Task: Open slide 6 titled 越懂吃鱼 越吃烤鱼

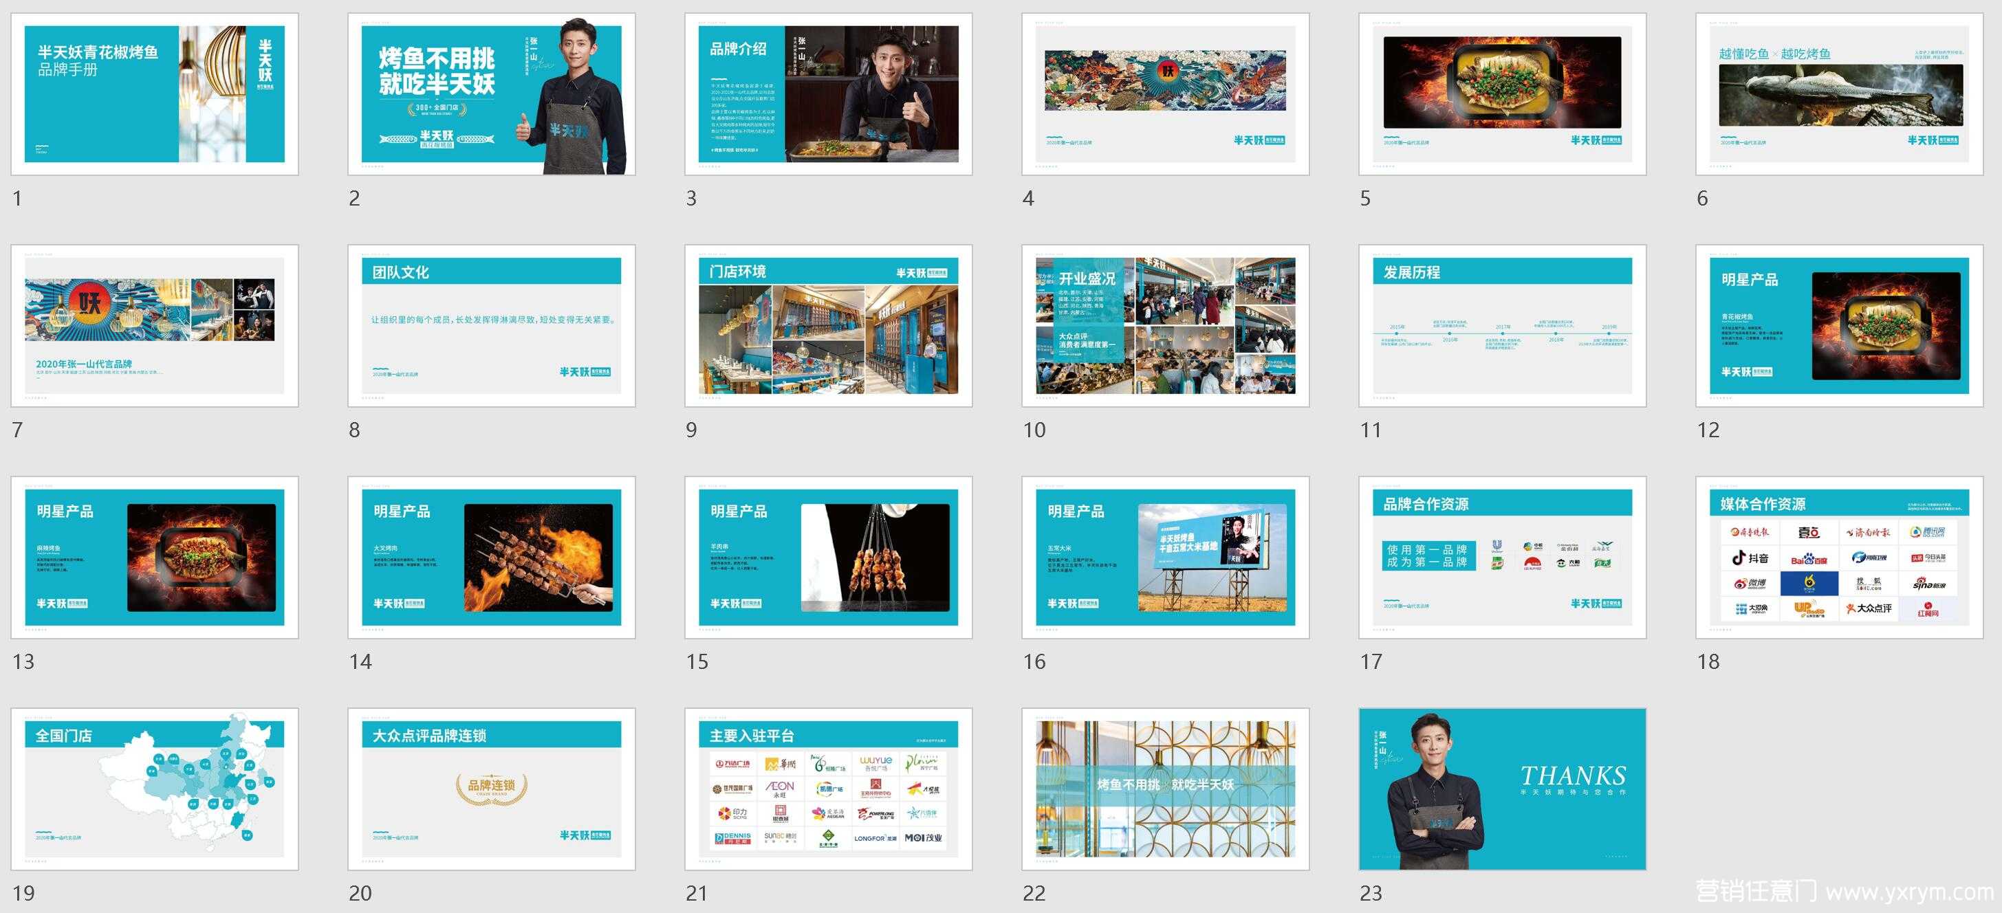Action: pos(1840,94)
